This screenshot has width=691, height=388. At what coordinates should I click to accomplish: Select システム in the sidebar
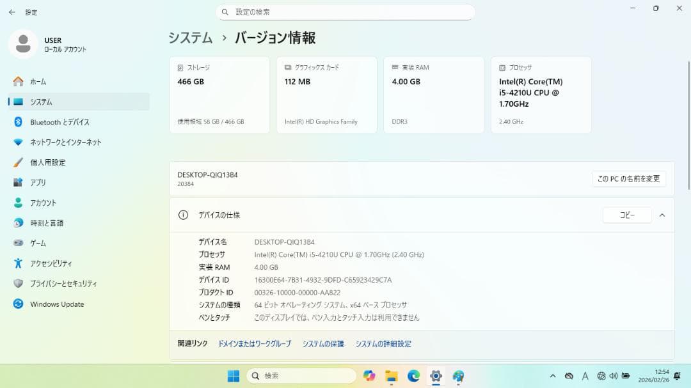(x=79, y=102)
